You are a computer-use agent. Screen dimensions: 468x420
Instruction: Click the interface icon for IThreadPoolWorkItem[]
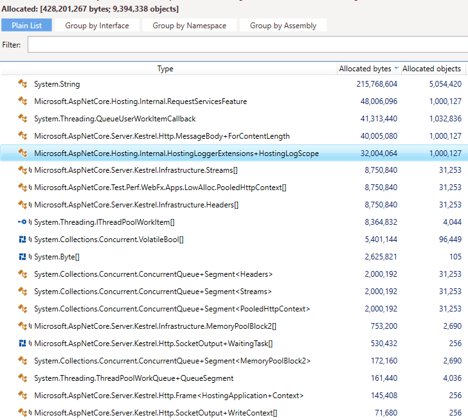point(22,222)
